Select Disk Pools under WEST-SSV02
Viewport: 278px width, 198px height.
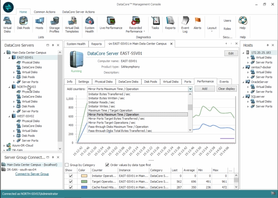click(28, 136)
